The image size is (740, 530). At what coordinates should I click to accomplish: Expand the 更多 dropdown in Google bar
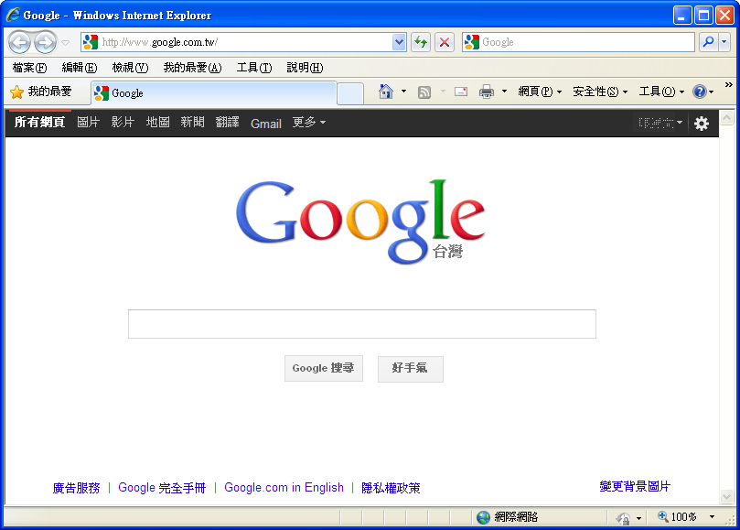pos(308,123)
